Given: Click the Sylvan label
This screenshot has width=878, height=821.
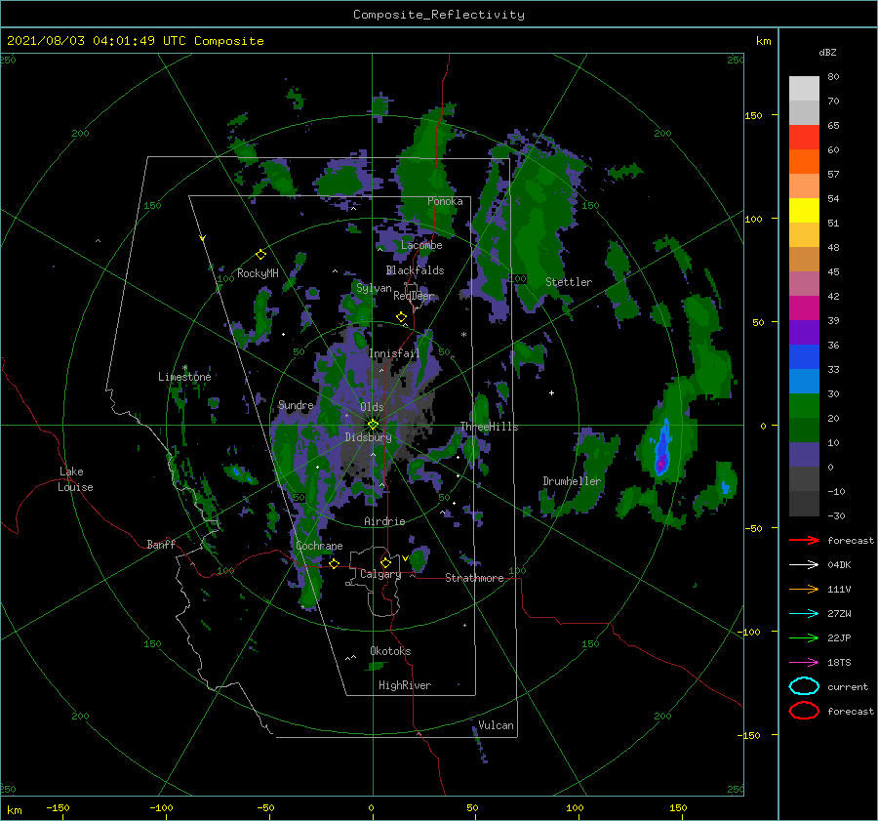Looking at the screenshot, I should [374, 288].
